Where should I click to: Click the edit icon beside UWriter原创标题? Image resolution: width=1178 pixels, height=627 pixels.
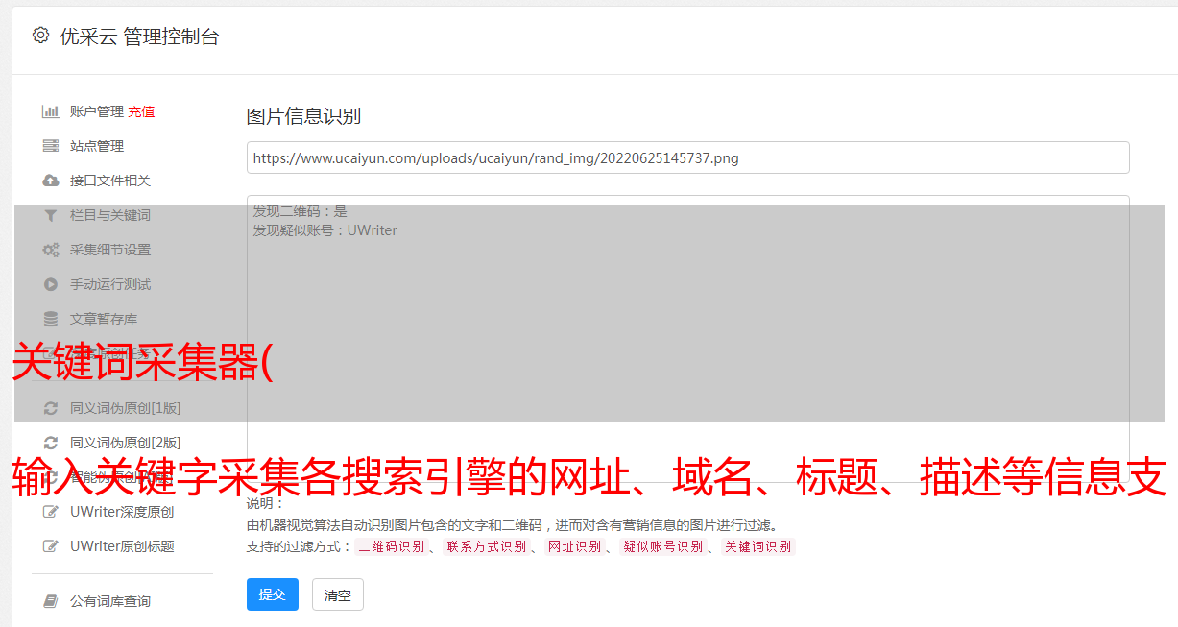51,546
